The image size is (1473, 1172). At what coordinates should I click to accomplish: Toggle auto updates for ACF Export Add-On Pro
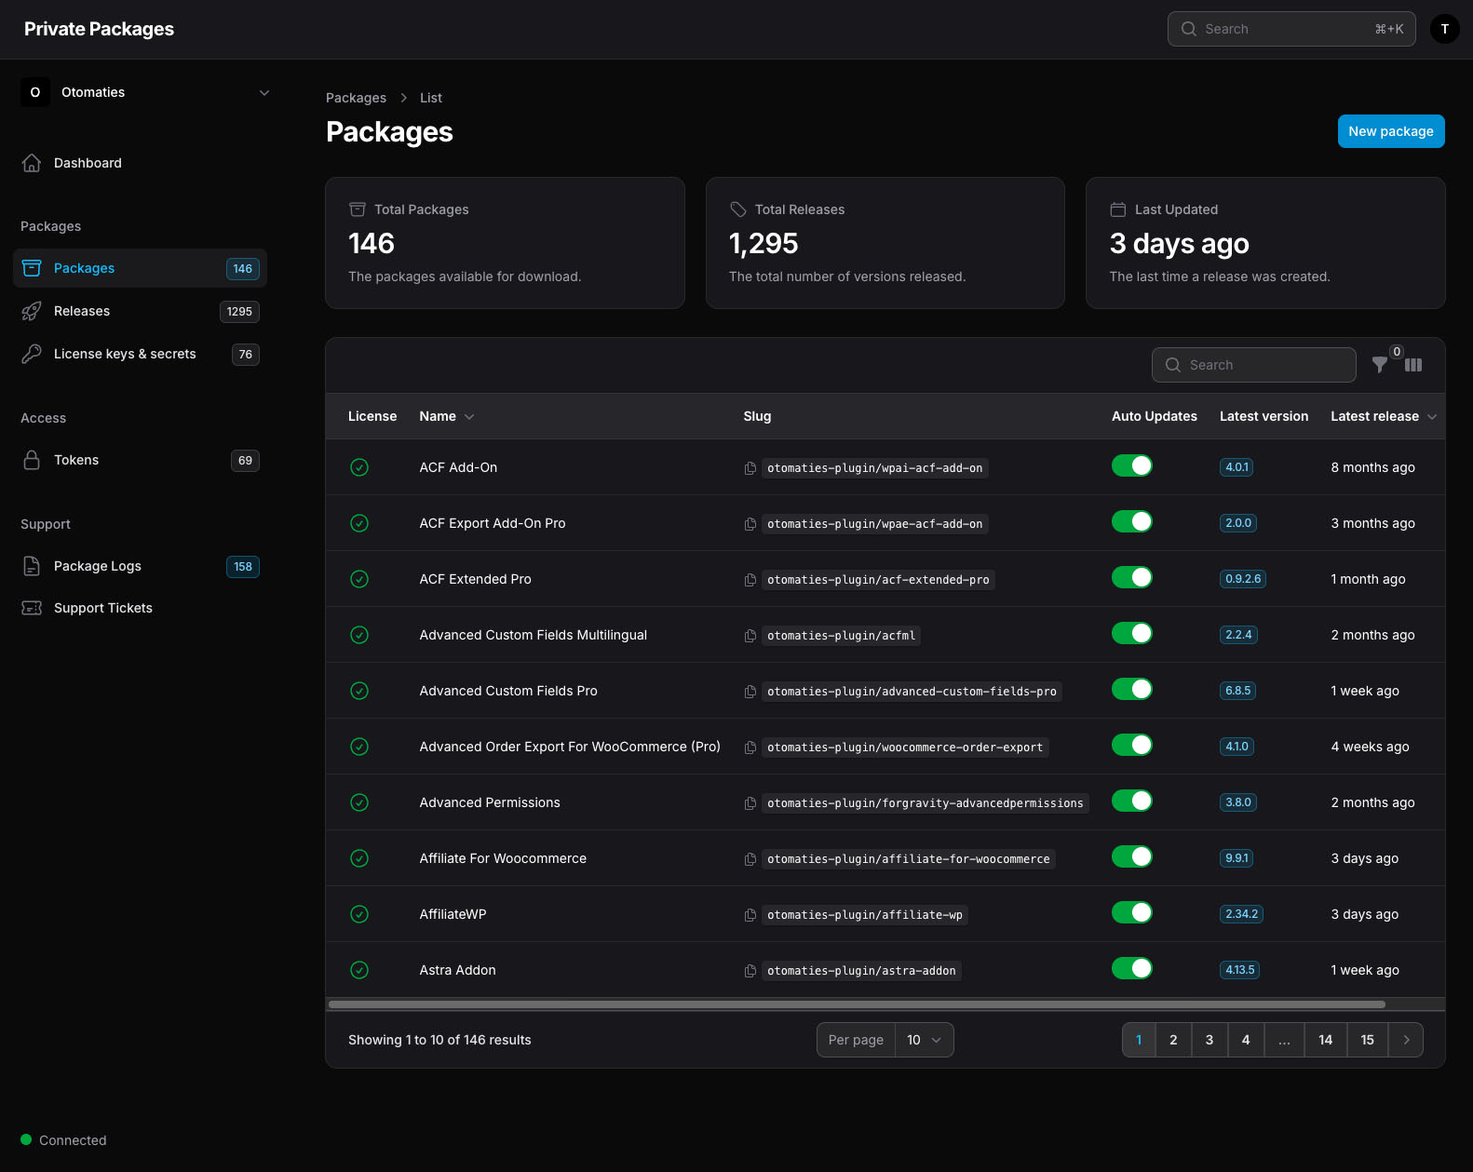1132,521
